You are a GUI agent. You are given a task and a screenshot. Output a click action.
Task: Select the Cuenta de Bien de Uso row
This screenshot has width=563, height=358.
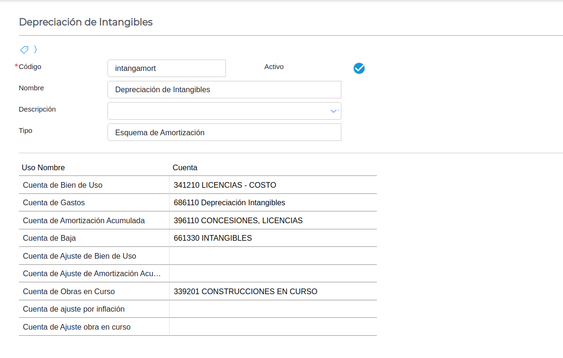pyautogui.click(x=63, y=185)
